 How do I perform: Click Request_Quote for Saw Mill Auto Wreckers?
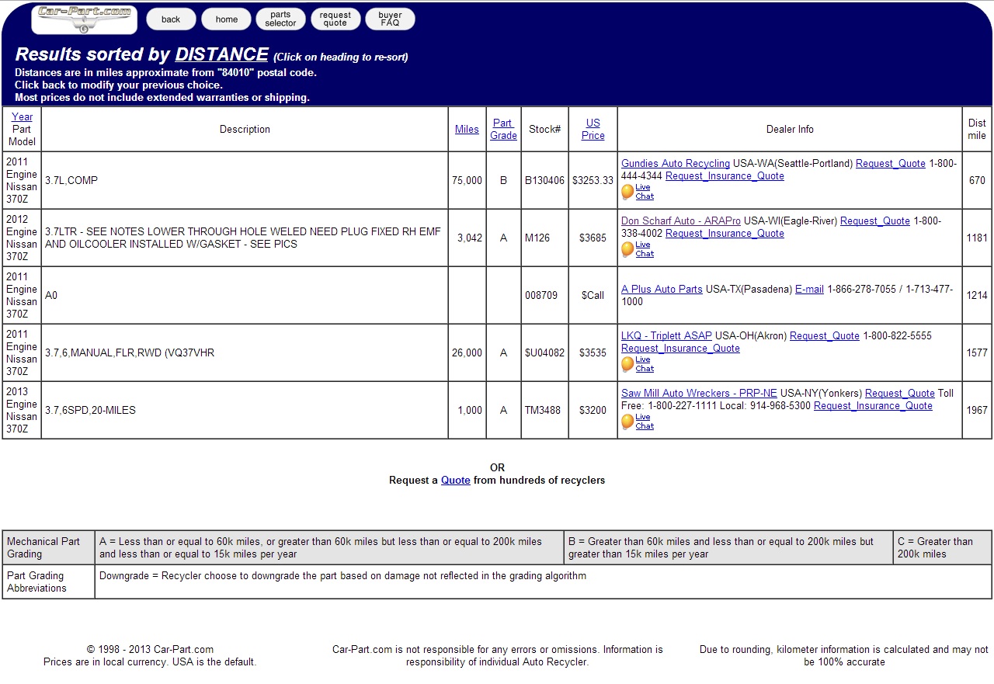(x=900, y=394)
